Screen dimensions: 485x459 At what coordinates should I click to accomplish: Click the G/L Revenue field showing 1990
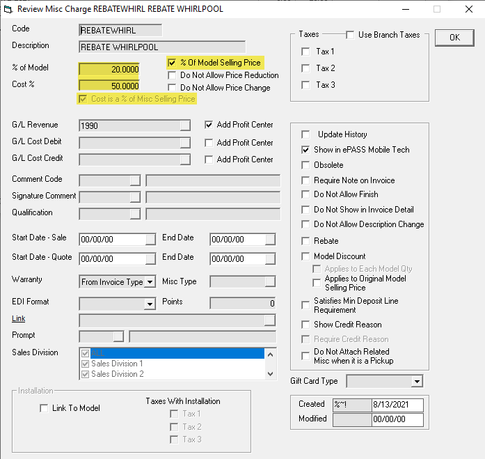coord(130,125)
